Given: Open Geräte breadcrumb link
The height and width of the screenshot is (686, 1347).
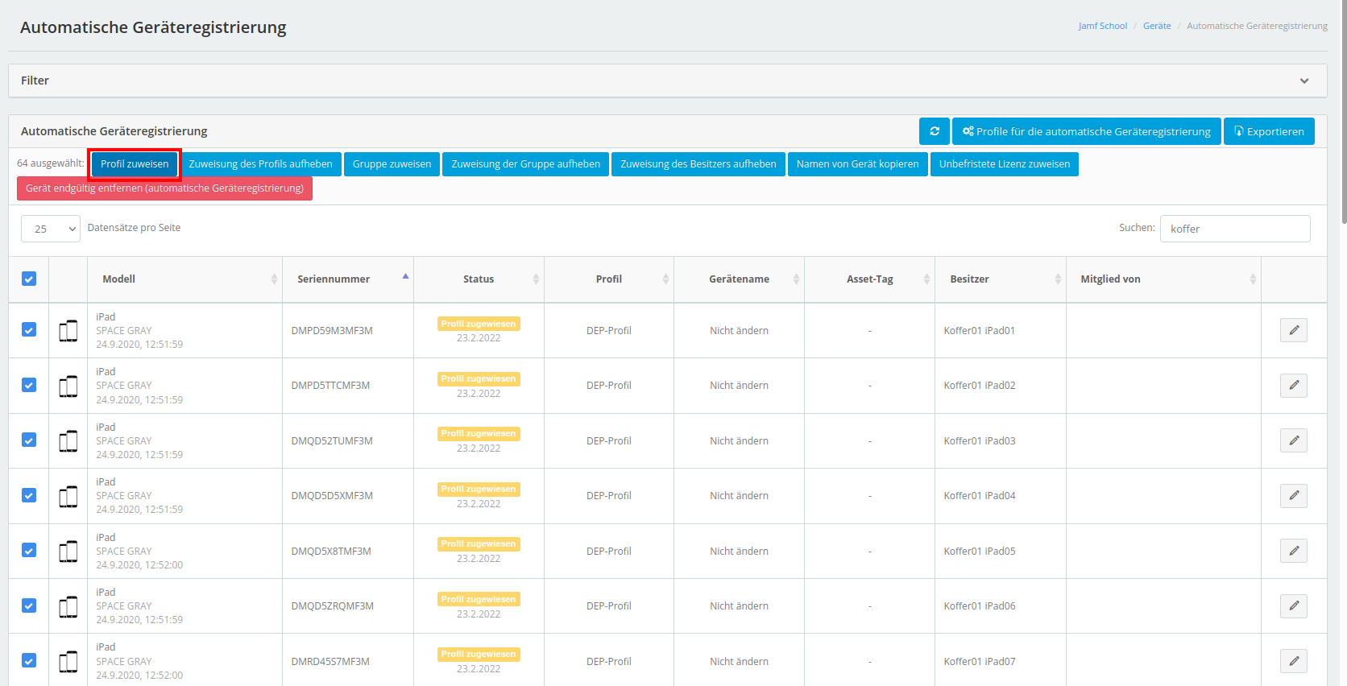Looking at the screenshot, I should [x=1156, y=26].
